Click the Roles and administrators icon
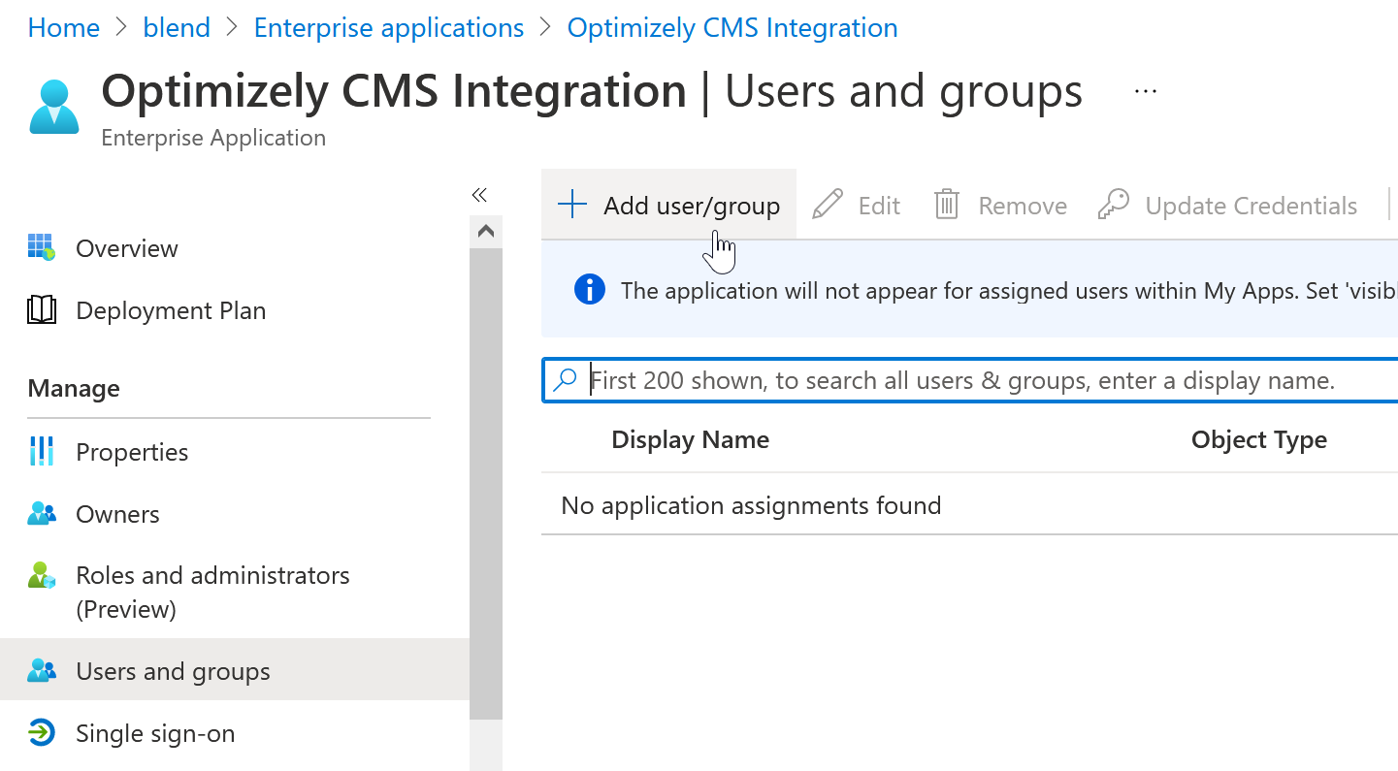Image resolution: width=1398 pixels, height=771 pixels. pyautogui.click(x=42, y=575)
